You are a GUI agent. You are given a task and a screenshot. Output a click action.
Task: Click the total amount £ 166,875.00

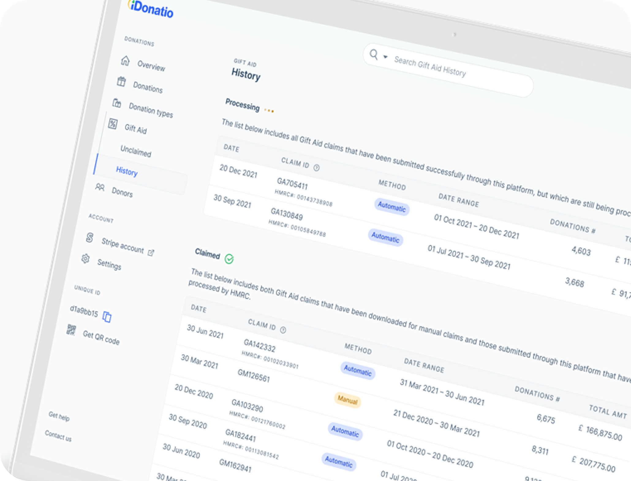[600, 433]
